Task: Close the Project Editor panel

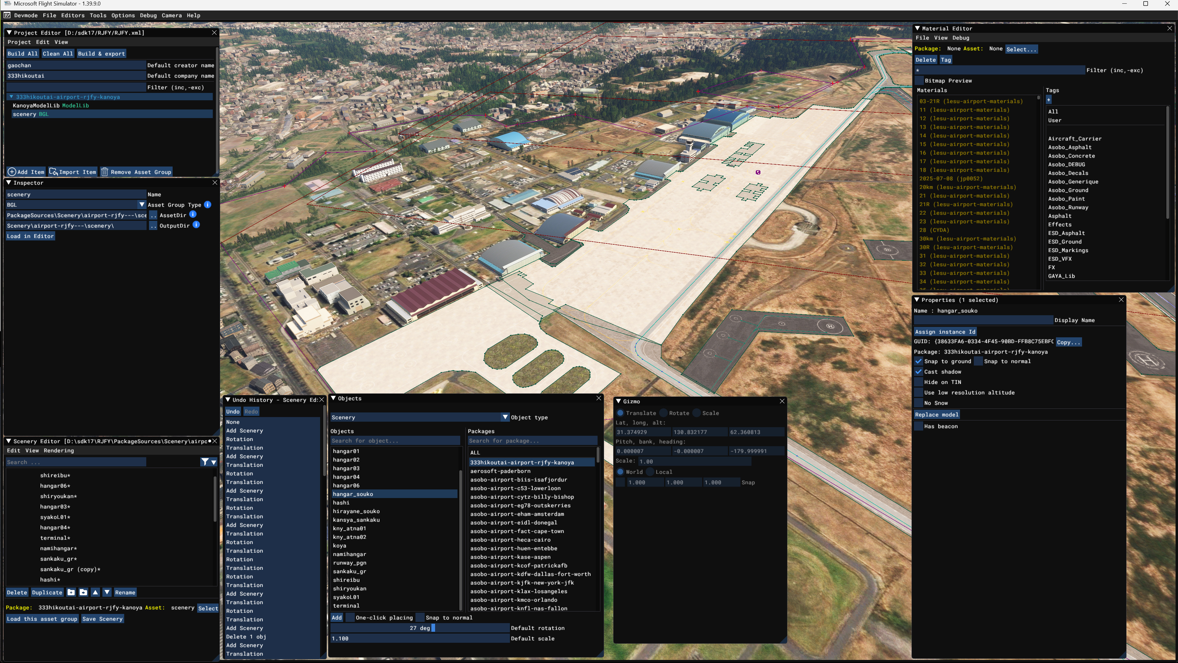Action: click(x=214, y=33)
